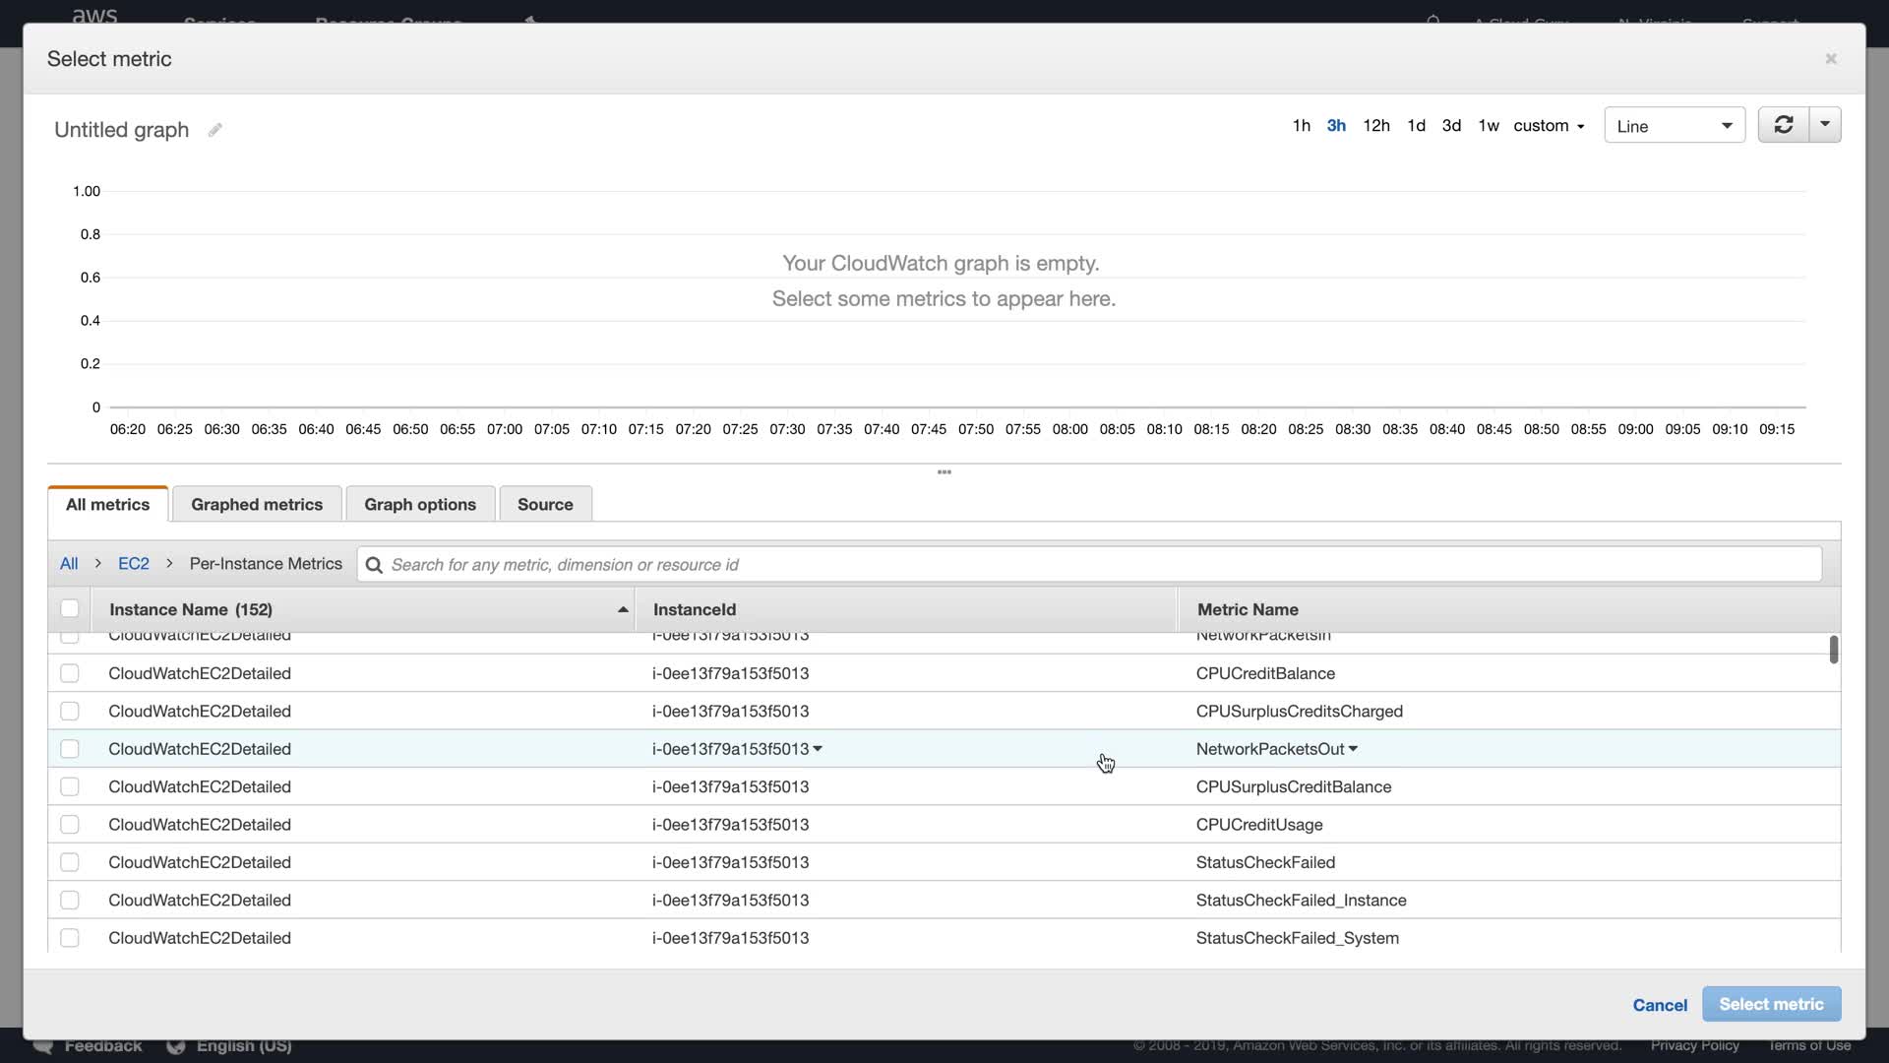Focus the metric search input field

(1082, 565)
